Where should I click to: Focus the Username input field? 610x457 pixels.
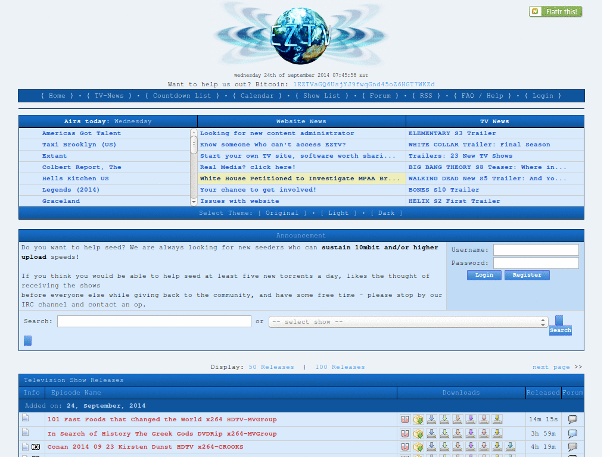click(x=536, y=250)
